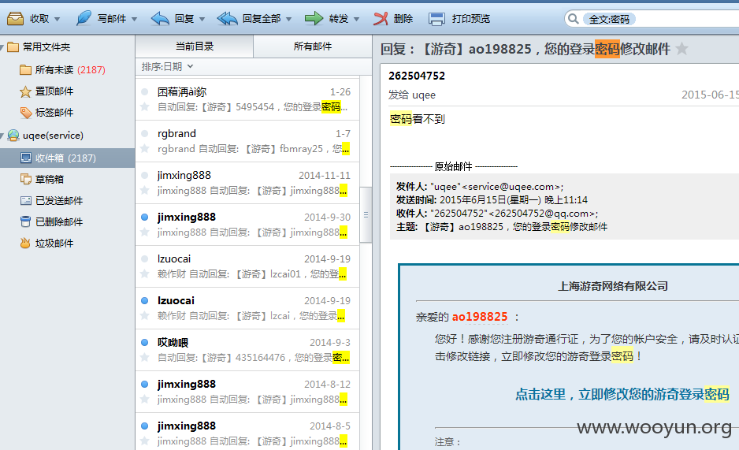Click the 打印预览 button label

point(471,19)
